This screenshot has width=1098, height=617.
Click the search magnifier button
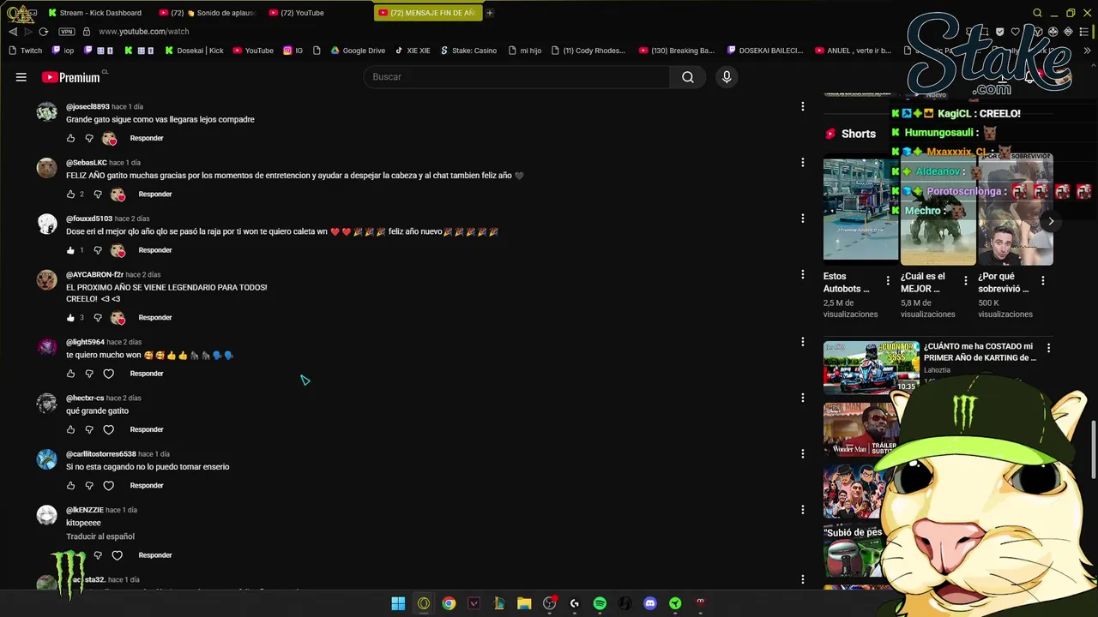[688, 77]
